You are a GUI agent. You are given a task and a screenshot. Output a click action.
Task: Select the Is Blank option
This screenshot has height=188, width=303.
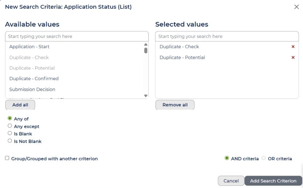10,134
